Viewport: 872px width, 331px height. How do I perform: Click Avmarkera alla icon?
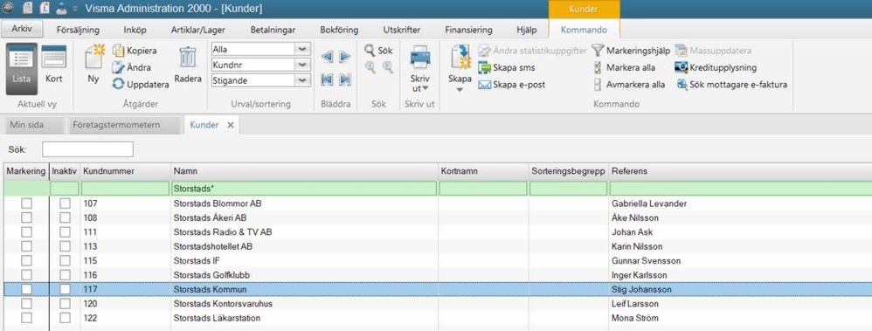(598, 85)
